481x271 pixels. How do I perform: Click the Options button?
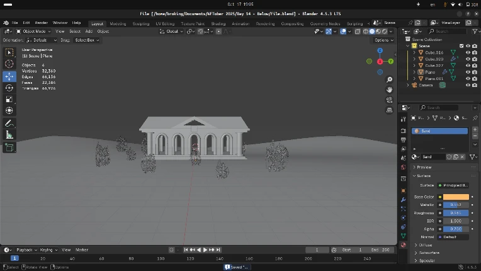point(383,40)
